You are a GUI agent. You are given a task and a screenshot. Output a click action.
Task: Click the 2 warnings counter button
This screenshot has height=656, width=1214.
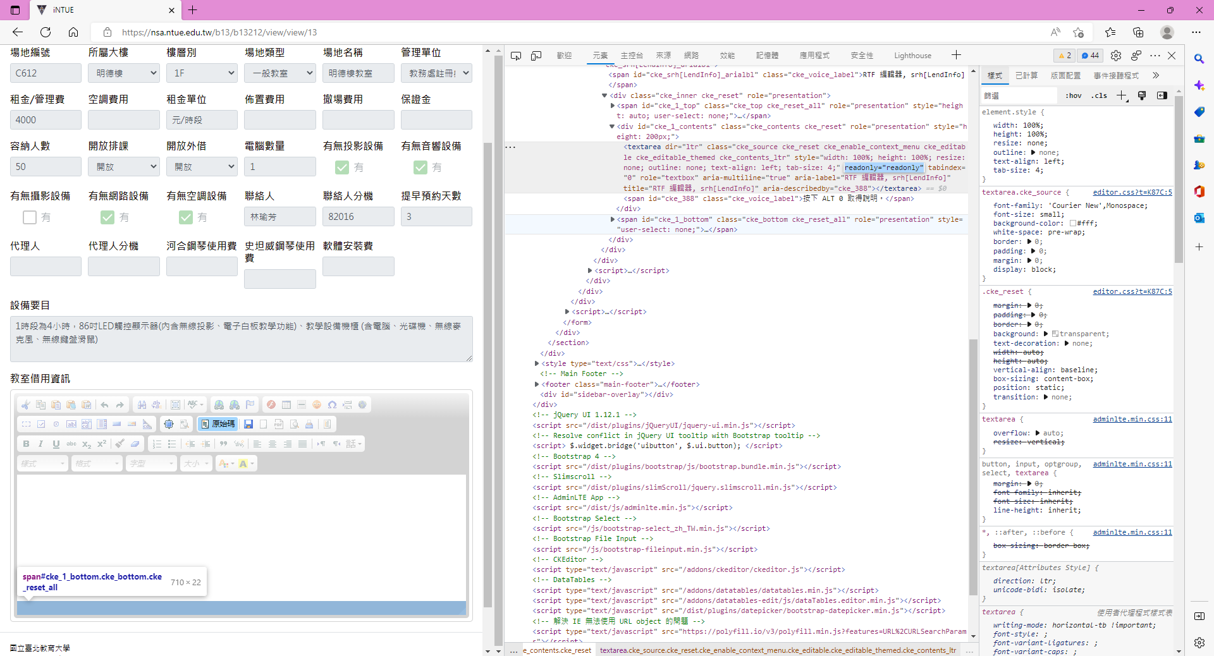[1065, 56]
